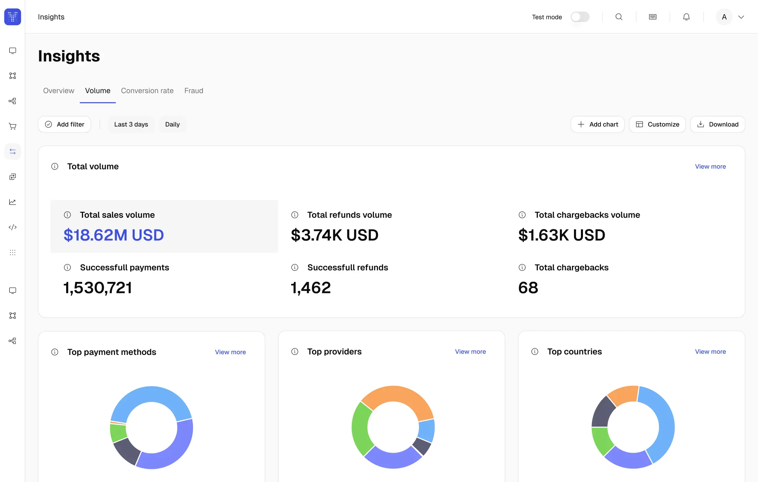
Task: Click the Download button
Action: (718, 124)
